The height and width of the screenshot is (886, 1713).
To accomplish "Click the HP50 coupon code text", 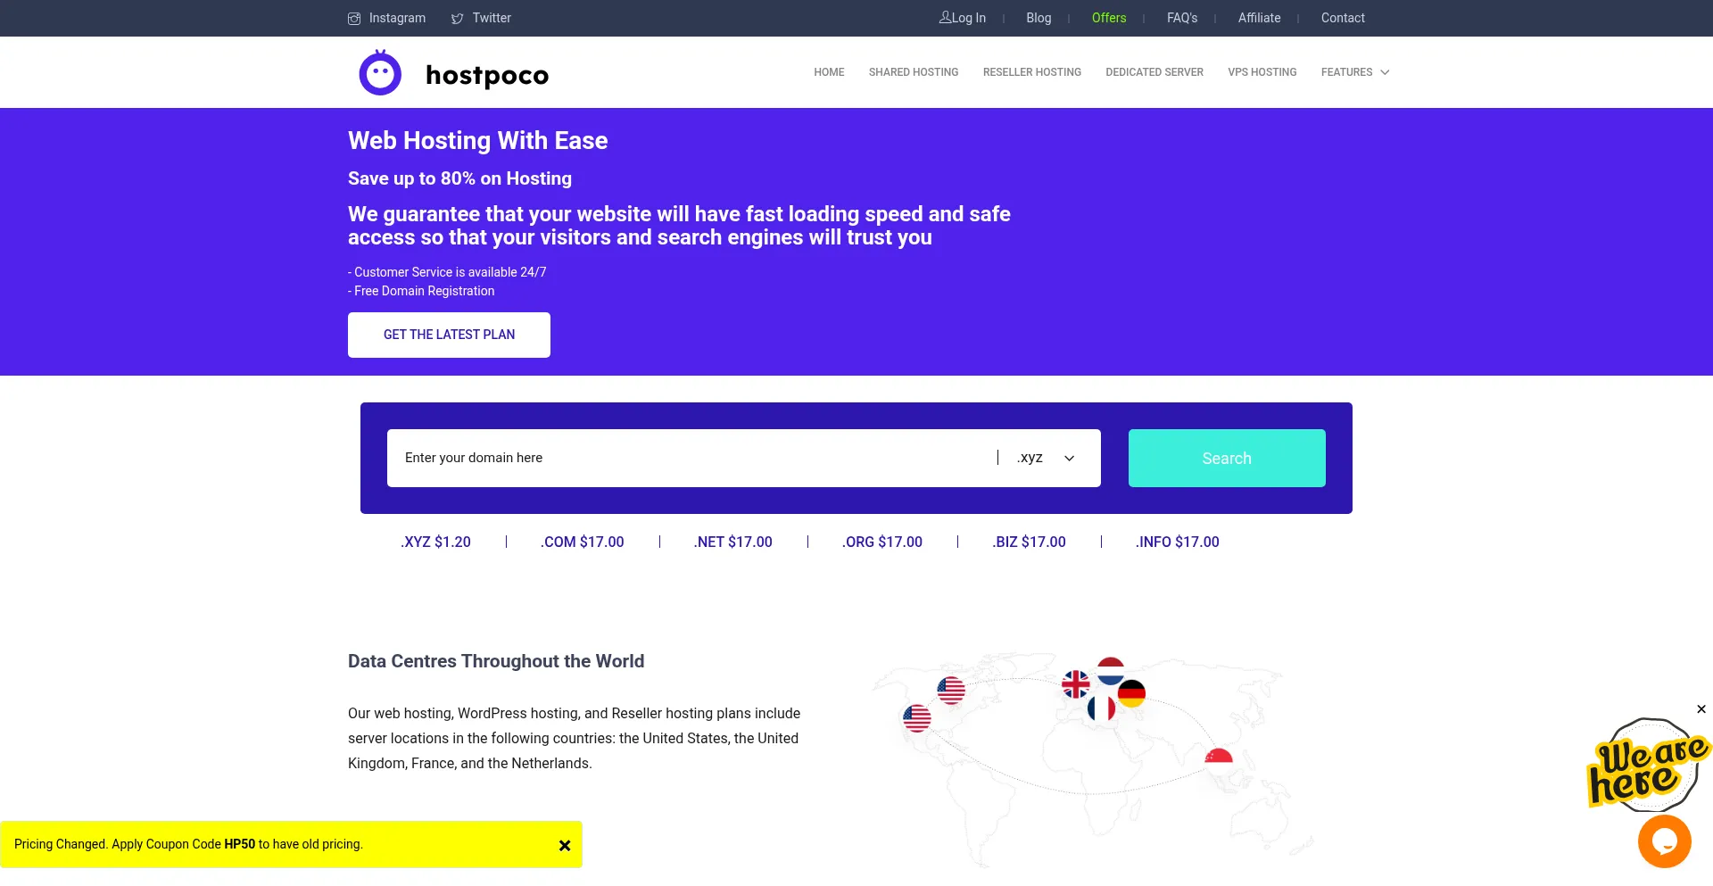I will (x=240, y=844).
